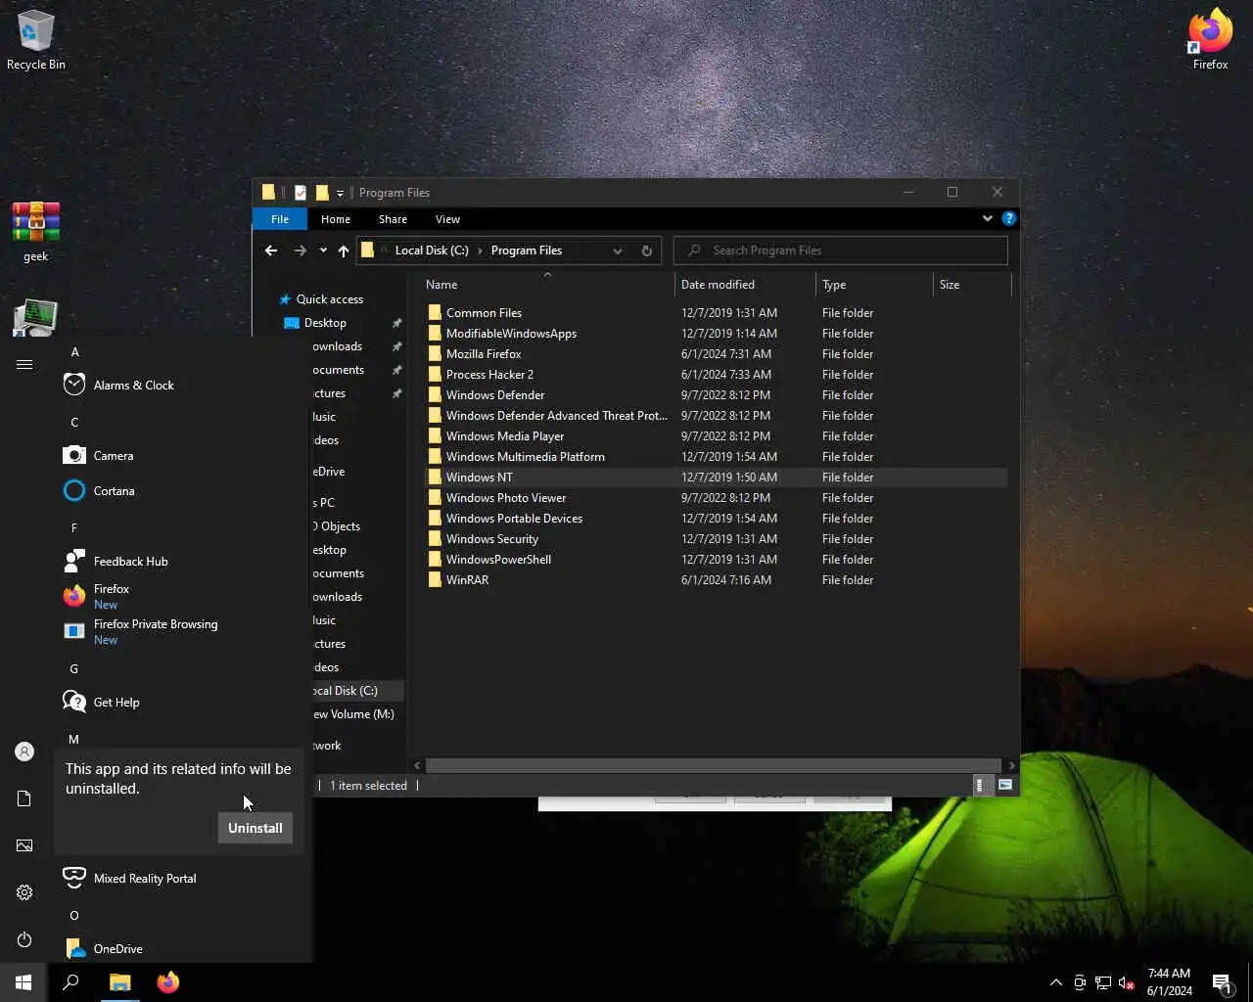The image size is (1253, 1002).
Task: Expand Start menu hamburger button
Action: 24,365
